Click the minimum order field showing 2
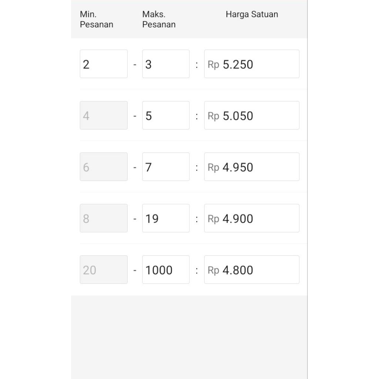379x379 pixels. click(104, 64)
